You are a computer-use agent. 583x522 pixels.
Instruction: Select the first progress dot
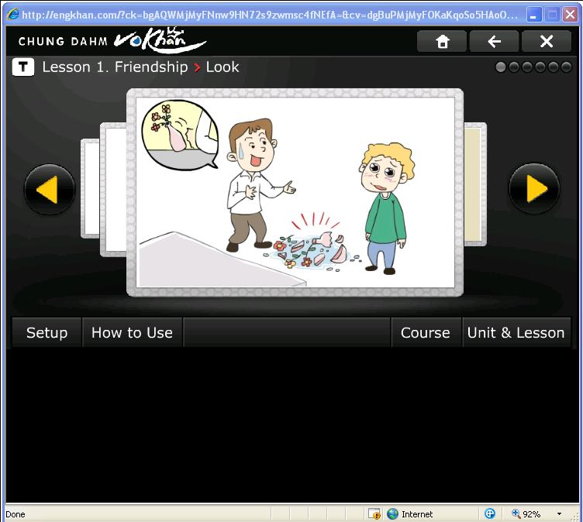click(x=501, y=67)
